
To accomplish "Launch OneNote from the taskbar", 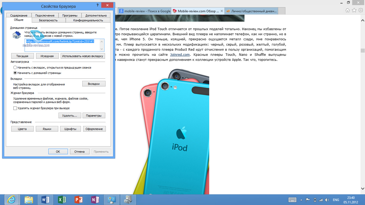I will (95, 200).
